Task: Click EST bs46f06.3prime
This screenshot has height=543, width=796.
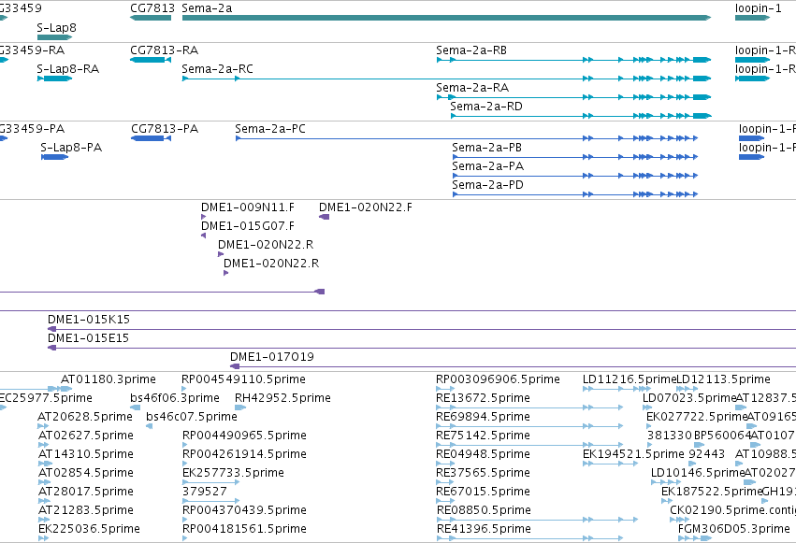Action: pos(136,407)
